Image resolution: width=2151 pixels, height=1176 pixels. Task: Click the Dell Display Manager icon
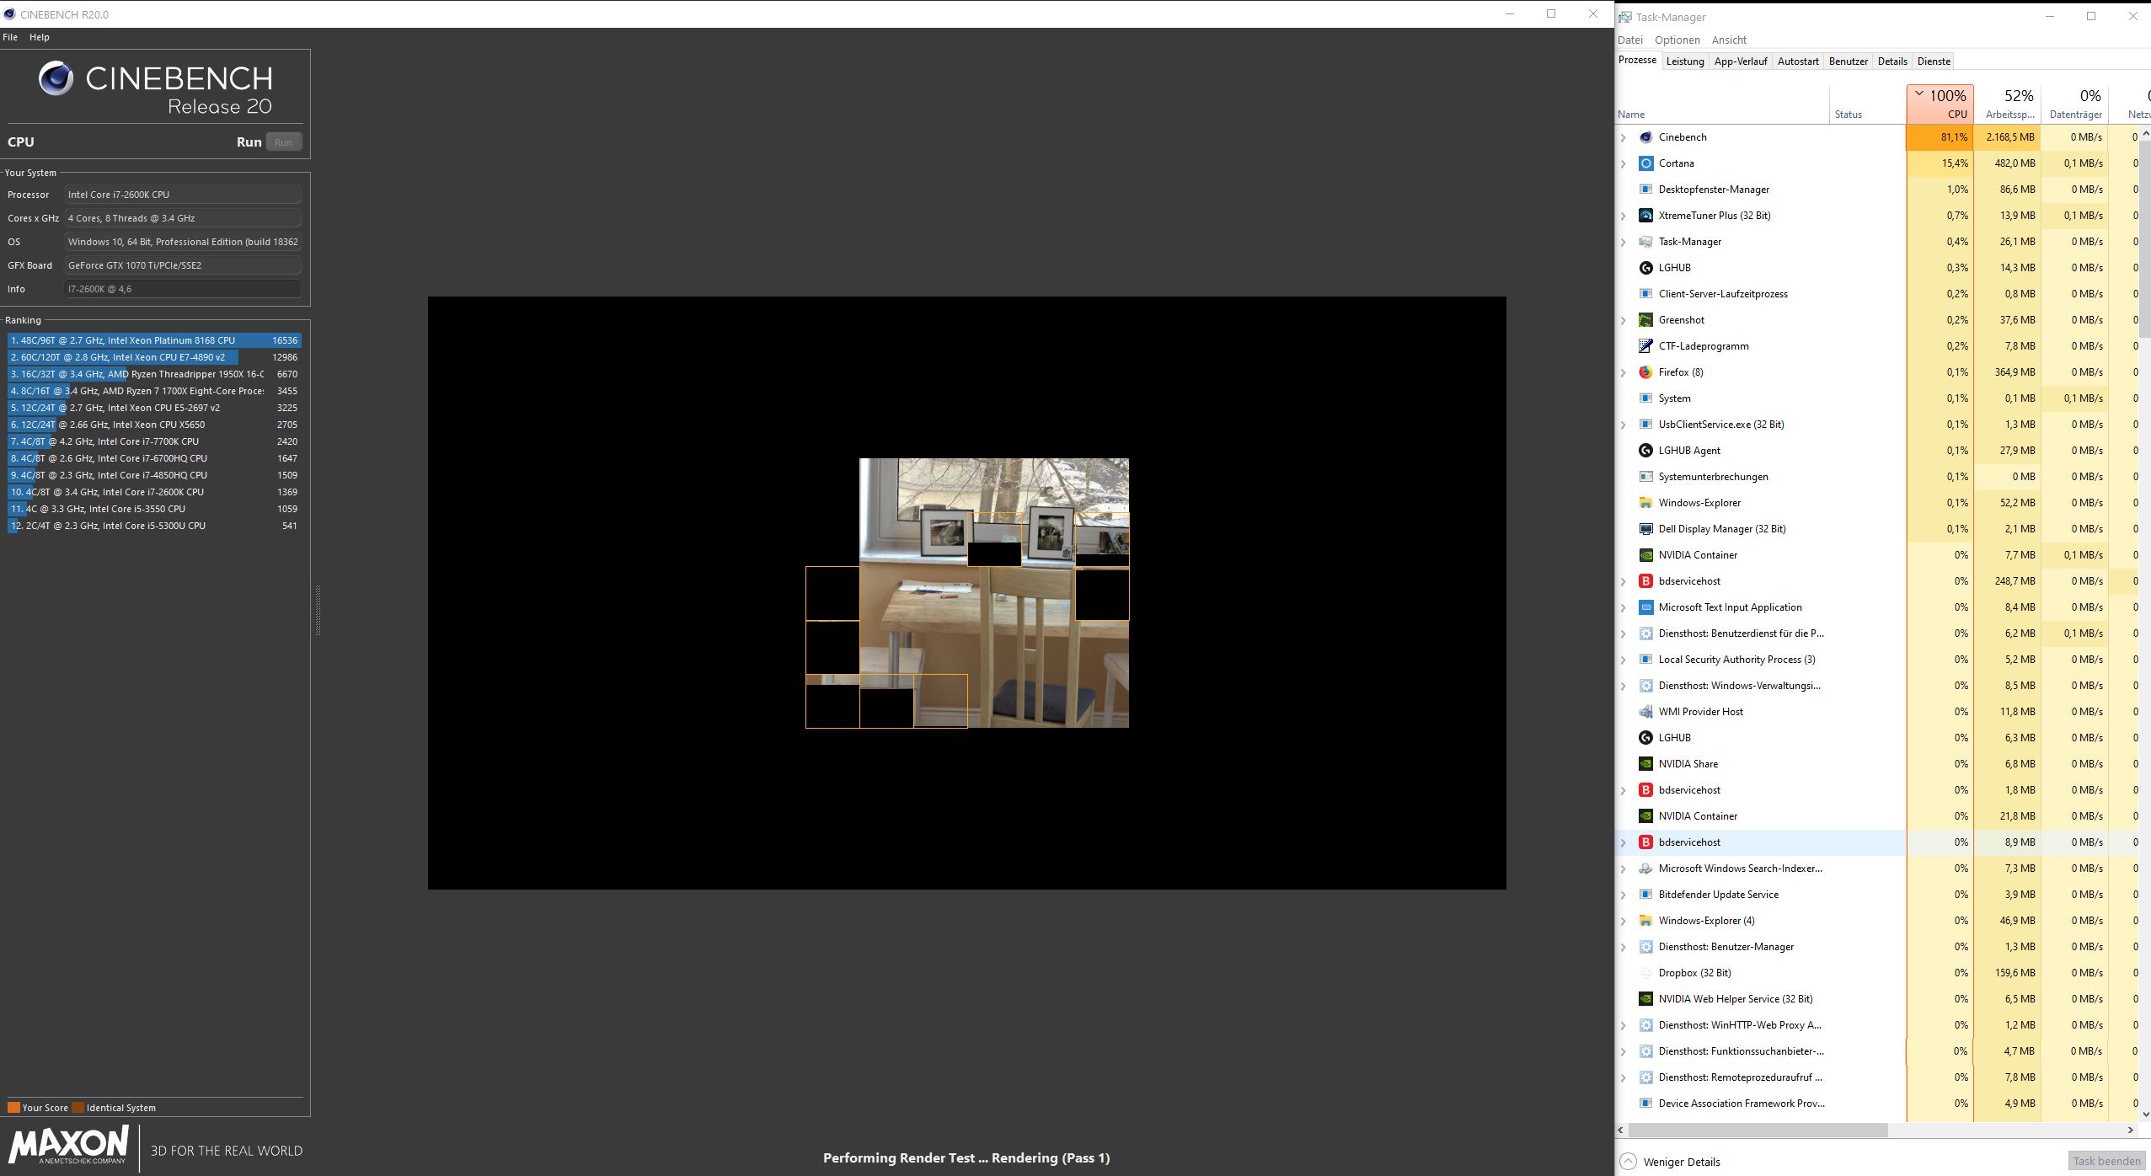(x=1645, y=529)
